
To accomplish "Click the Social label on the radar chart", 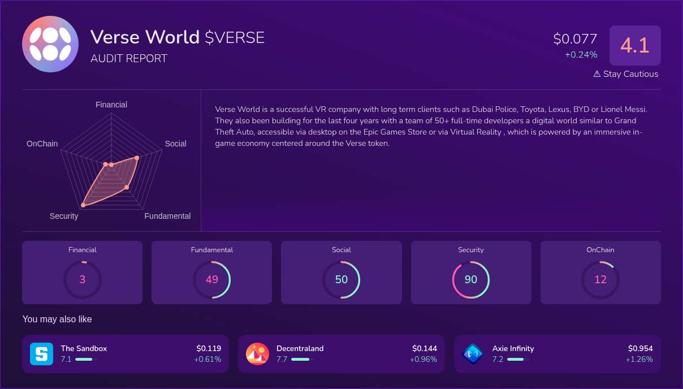I will (175, 144).
